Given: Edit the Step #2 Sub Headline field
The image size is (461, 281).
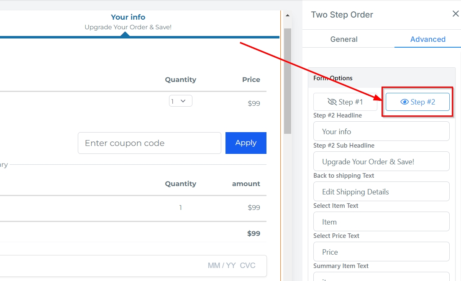Looking at the screenshot, I should (x=381, y=161).
